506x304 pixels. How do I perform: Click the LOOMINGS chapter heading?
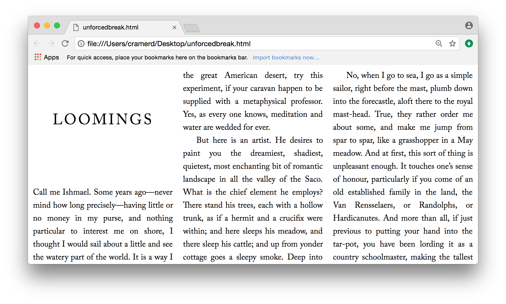102,119
